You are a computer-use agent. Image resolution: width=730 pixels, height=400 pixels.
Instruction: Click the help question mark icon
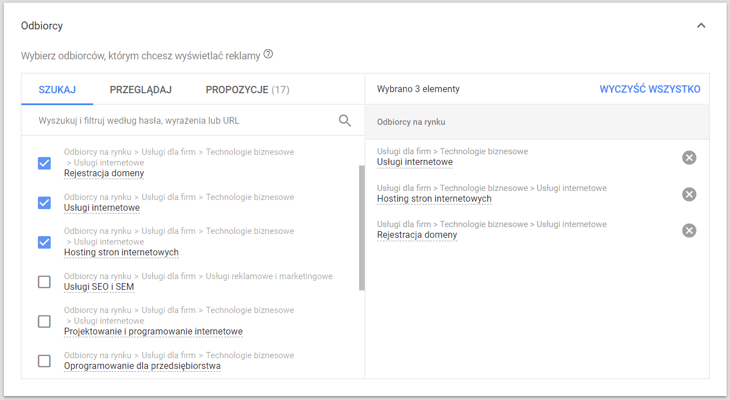(x=268, y=55)
